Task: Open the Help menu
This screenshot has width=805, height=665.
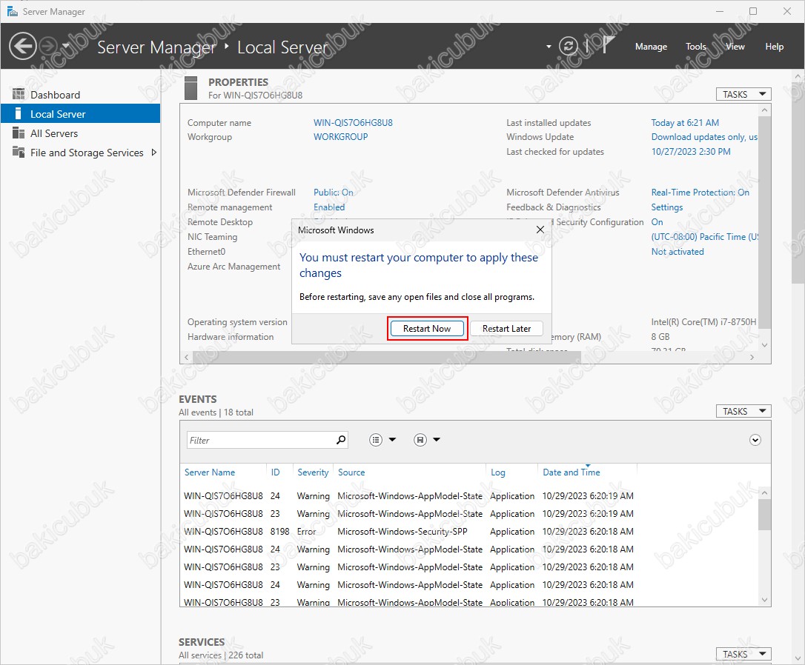Action: (x=774, y=47)
